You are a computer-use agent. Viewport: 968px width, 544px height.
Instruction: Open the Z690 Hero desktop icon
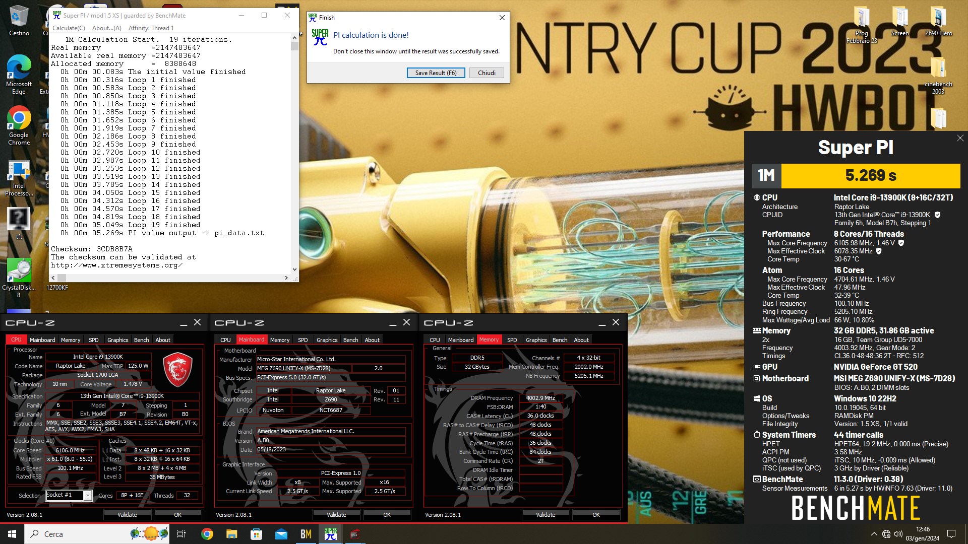click(x=938, y=21)
